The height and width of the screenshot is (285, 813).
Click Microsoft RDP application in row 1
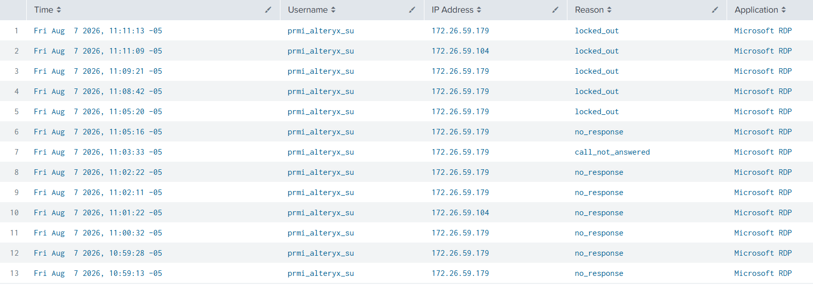(763, 31)
